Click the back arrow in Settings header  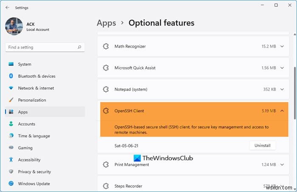[7, 7]
